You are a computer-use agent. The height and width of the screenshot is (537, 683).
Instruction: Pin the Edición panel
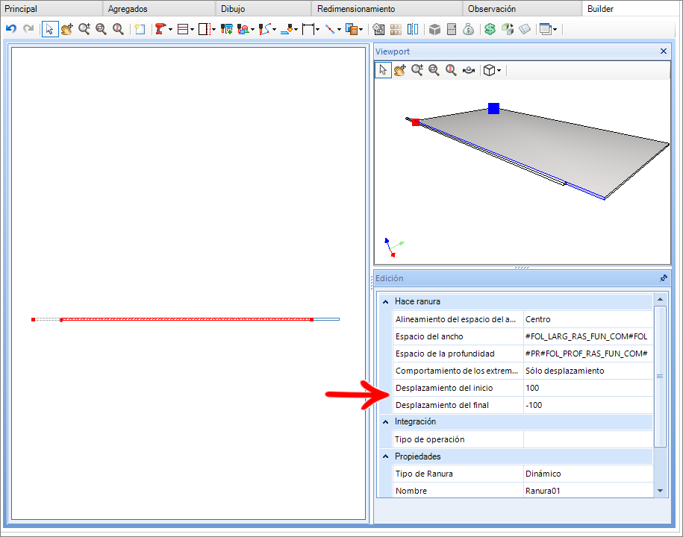(664, 278)
